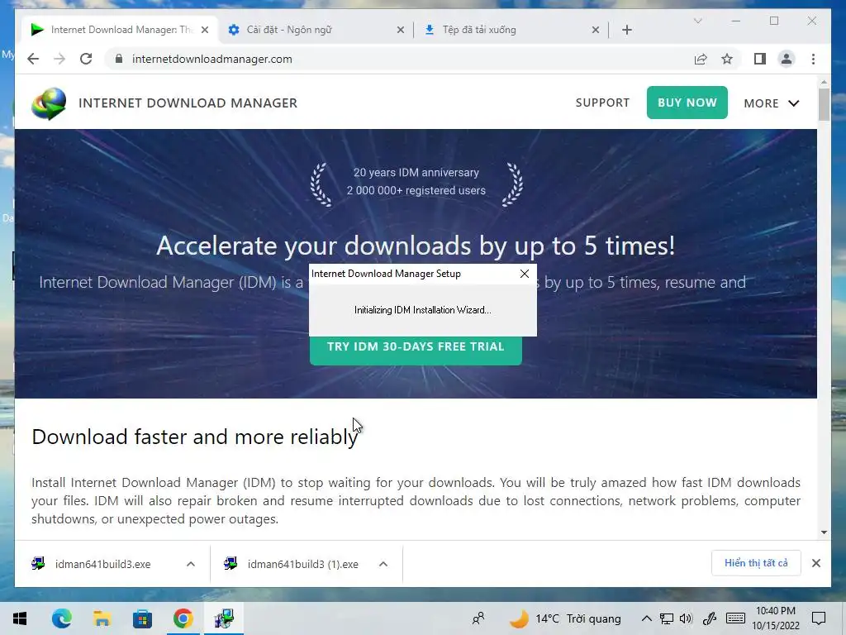Reload the current page
This screenshot has width=846, height=635.
point(86,59)
